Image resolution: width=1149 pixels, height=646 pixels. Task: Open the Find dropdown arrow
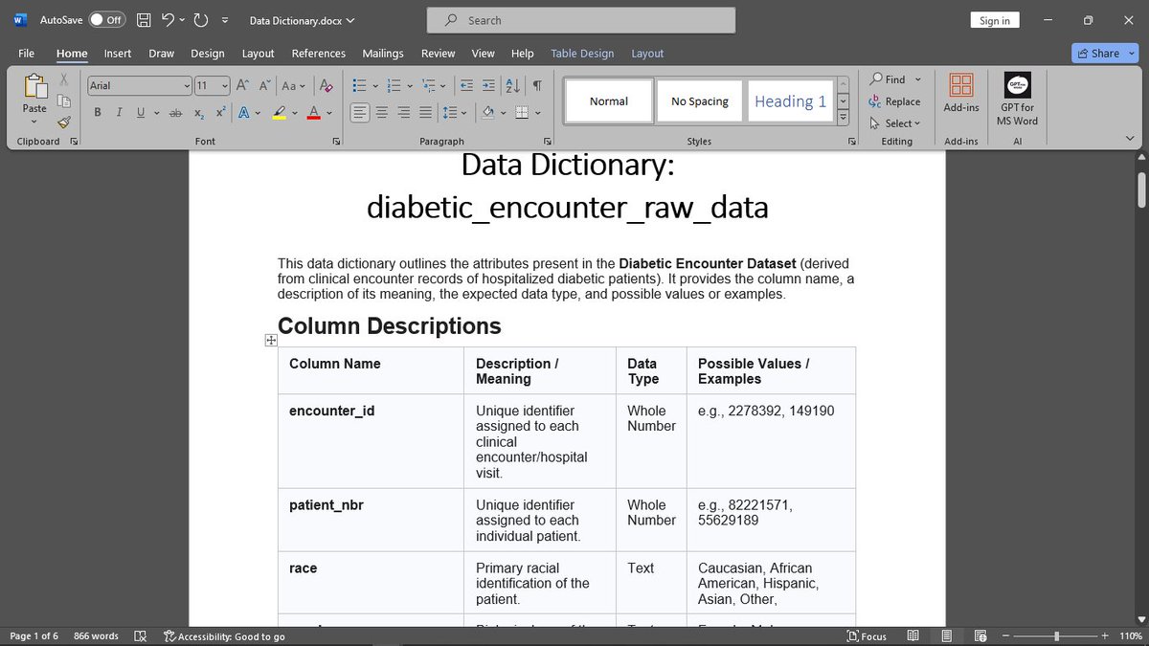click(918, 79)
